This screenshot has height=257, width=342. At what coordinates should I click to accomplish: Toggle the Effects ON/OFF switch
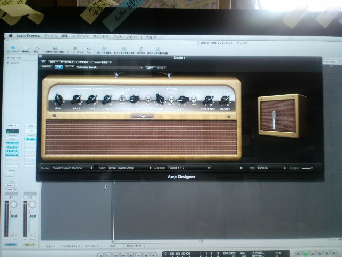coord(149,100)
